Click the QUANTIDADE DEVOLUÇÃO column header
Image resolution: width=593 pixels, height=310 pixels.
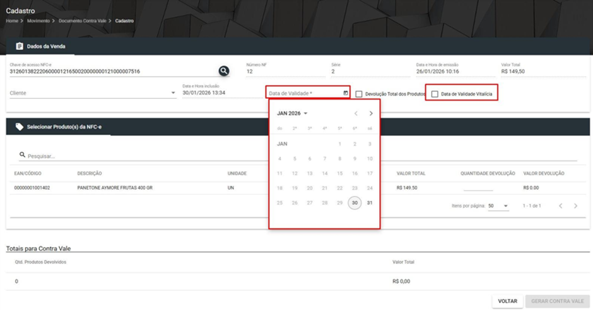488,173
